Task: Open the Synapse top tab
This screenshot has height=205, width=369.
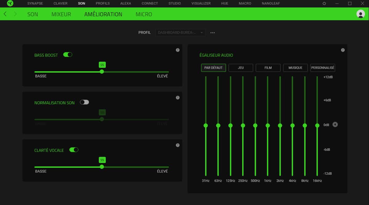Action: tap(35, 3)
